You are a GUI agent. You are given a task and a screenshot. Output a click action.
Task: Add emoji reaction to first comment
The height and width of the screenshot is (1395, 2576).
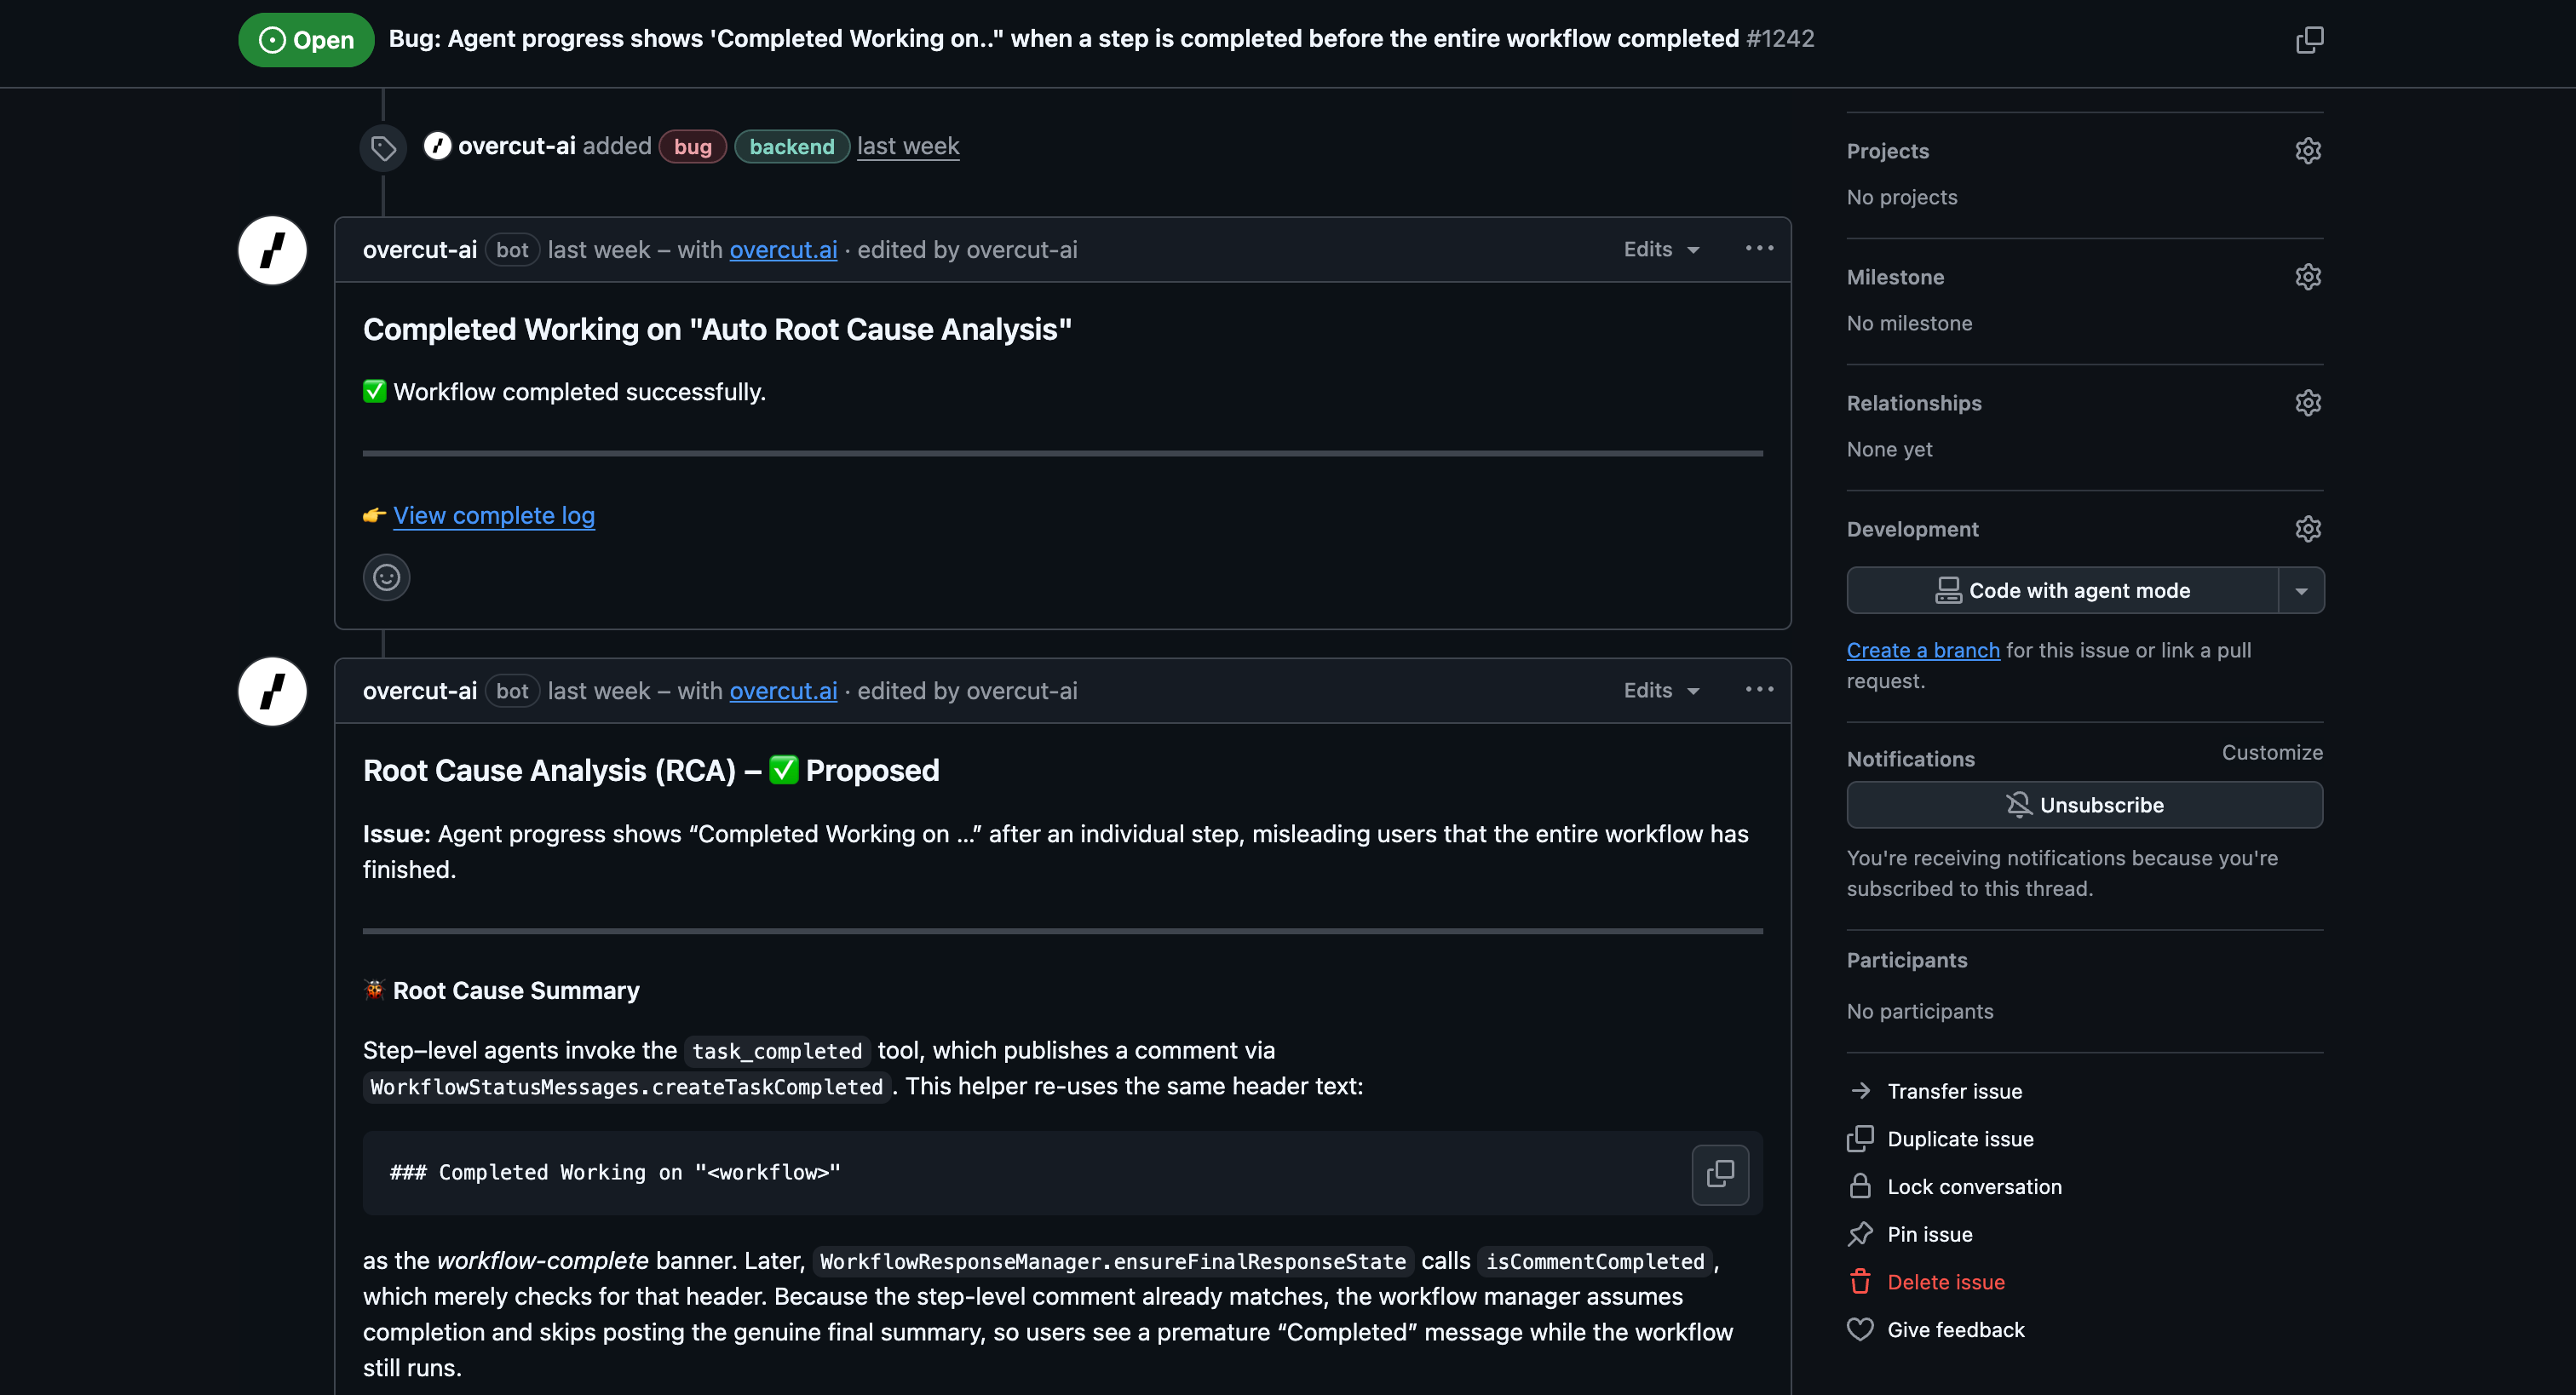(x=386, y=577)
